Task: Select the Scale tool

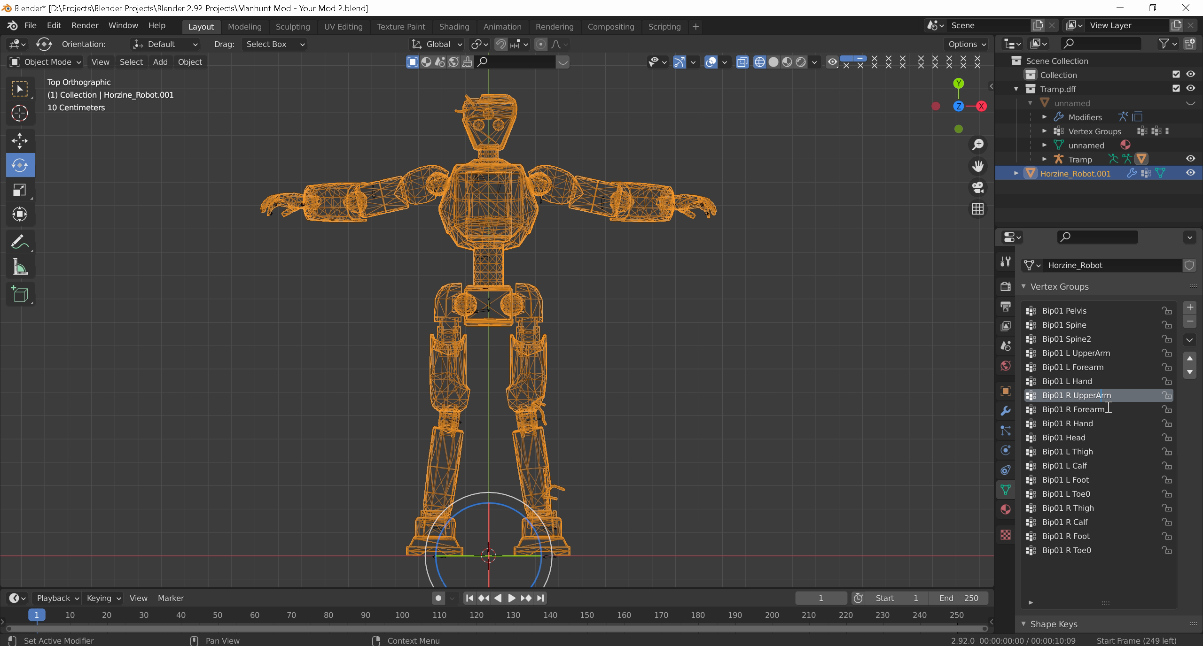Action: [x=20, y=190]
